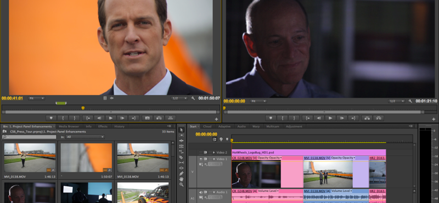Select the Ripple Edit tool
This screenshot has width=439, height=203.
pos(181,140)
